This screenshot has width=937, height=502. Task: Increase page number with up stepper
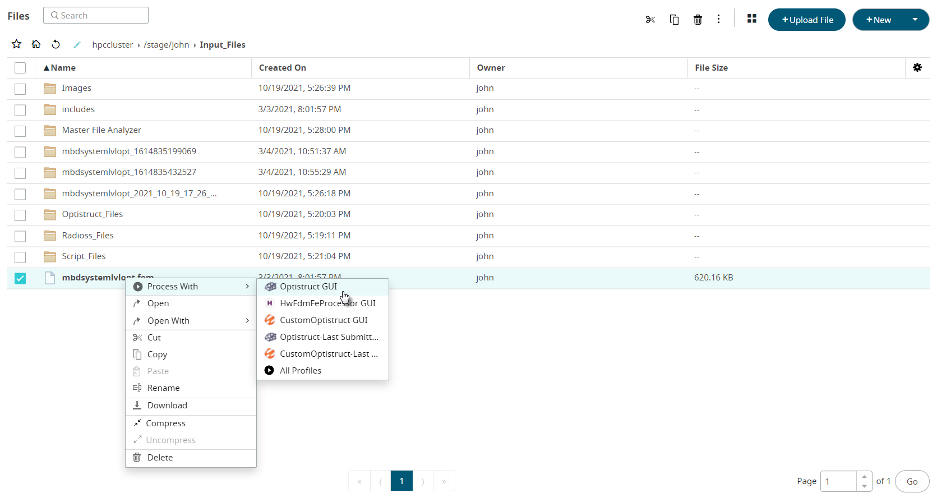point(864,477)
